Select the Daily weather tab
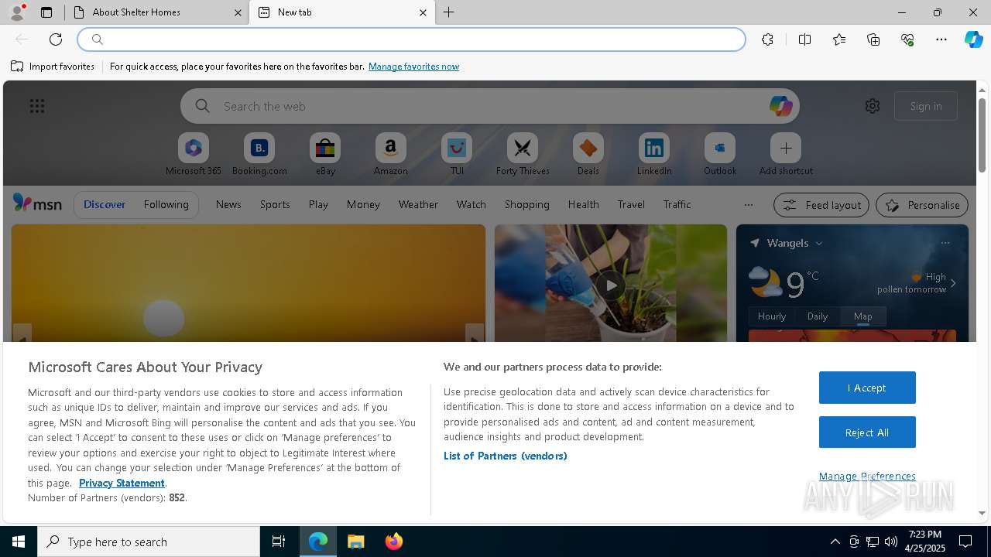 818,316
